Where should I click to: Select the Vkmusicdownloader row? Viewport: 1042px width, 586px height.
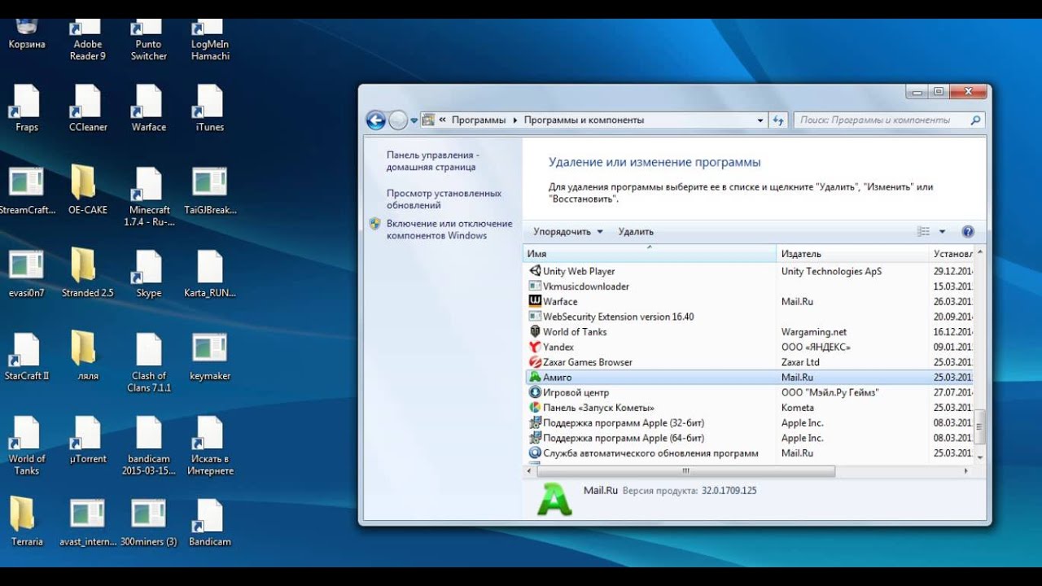coord(748,286)
